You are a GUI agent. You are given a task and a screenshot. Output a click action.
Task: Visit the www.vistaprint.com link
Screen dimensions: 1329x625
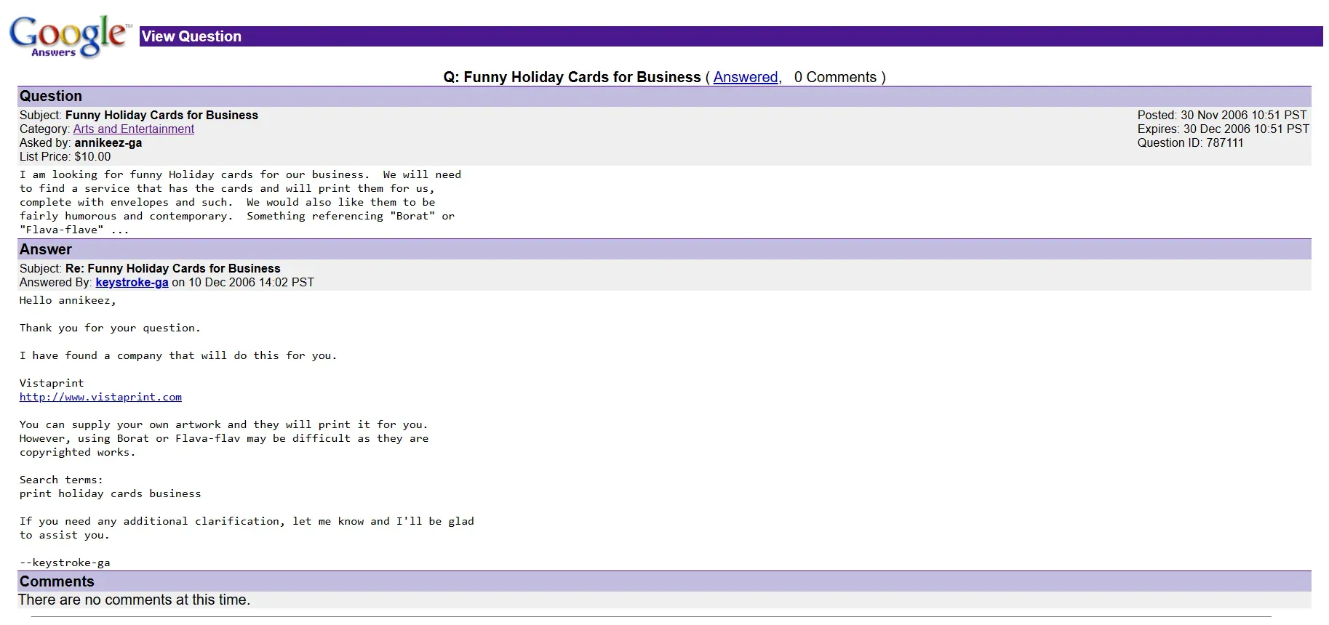(x=100, y=397)
